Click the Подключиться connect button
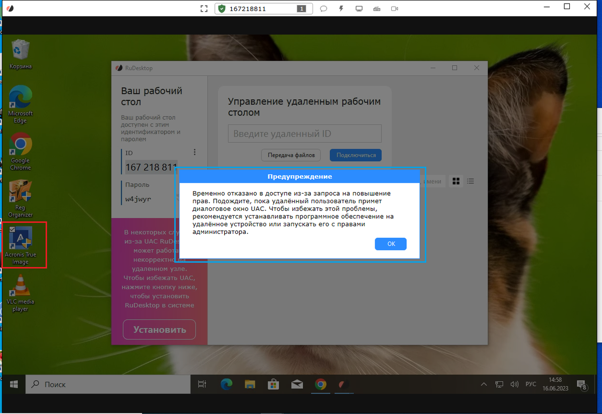Screen dimensions: 602x414 [355, 155]
